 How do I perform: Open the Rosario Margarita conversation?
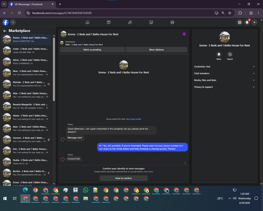26,106
